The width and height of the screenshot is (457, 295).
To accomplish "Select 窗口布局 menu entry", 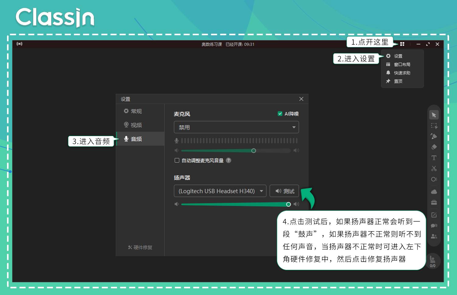I will click(x=402, y=64).
